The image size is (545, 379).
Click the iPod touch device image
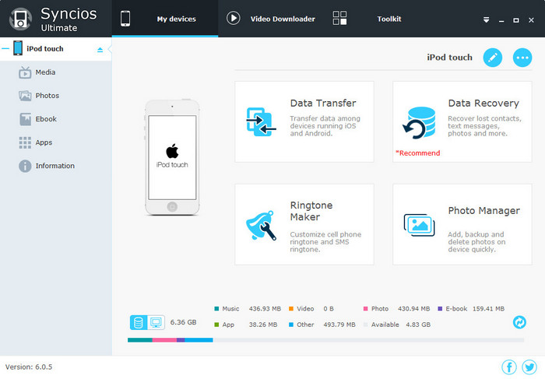(x=172, y=157)
